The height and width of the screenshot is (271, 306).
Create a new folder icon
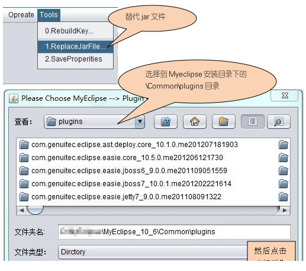pos(223,122)
